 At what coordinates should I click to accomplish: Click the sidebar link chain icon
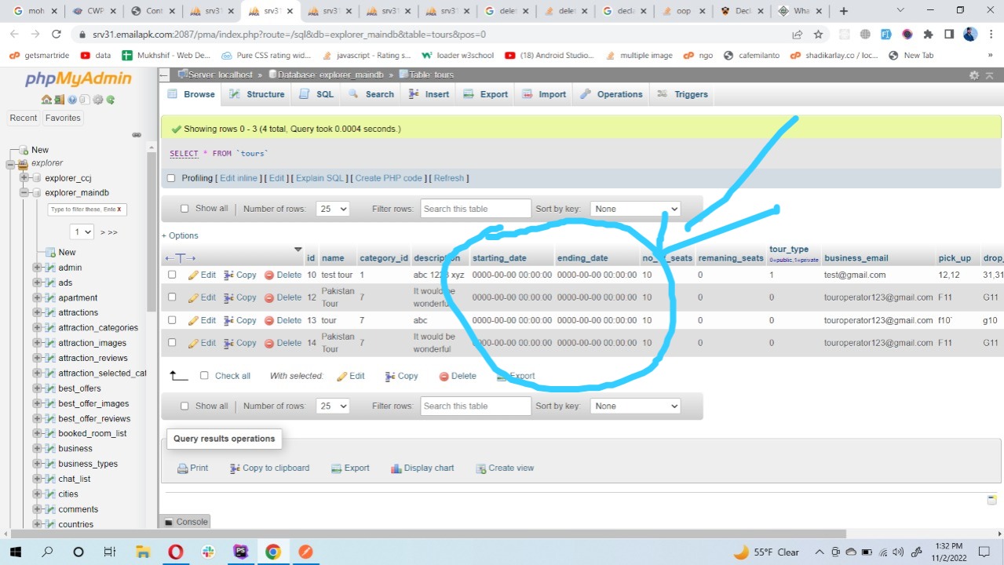(137, 135)
